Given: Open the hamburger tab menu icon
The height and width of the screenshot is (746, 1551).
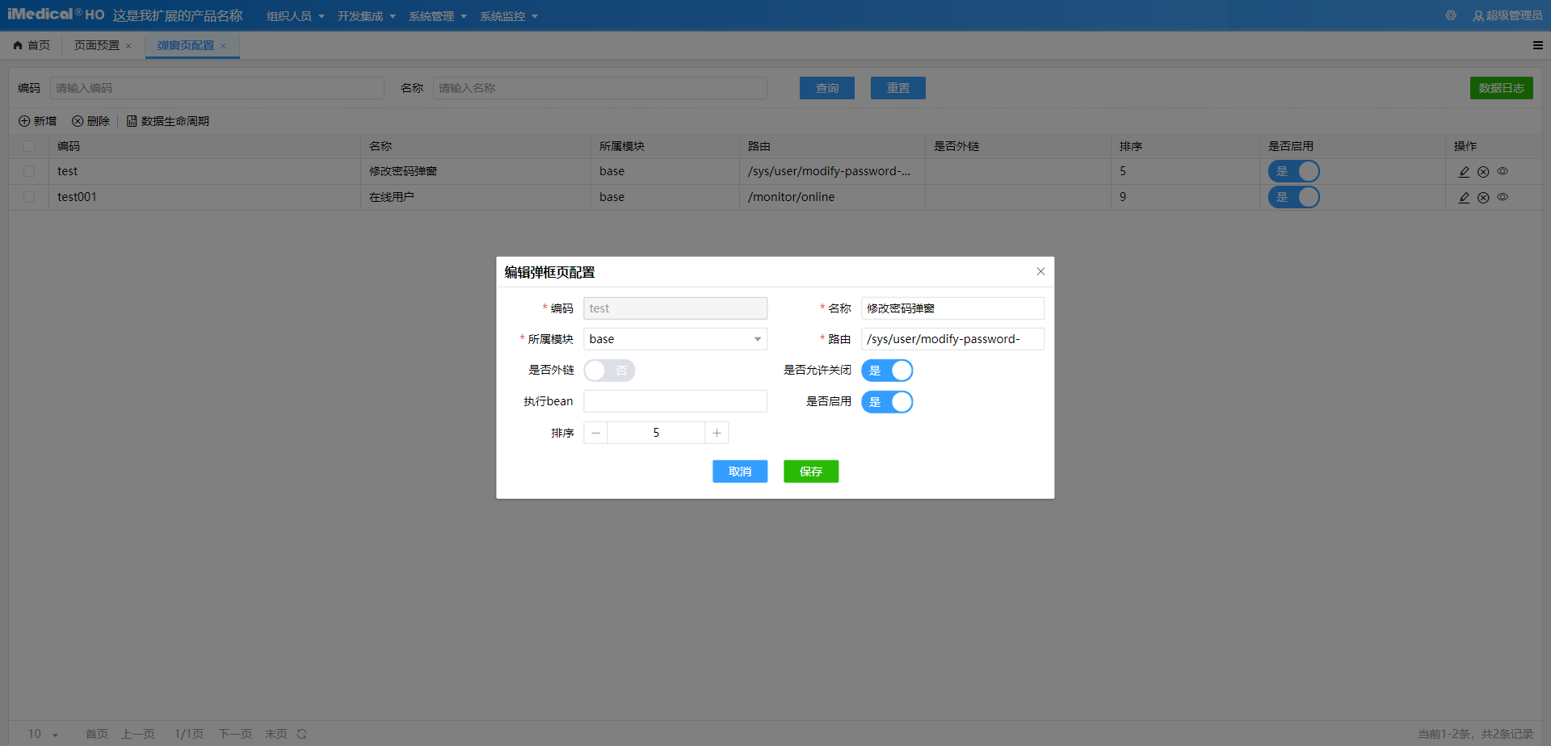Looking at the screenshot, I should (1538, 45).
